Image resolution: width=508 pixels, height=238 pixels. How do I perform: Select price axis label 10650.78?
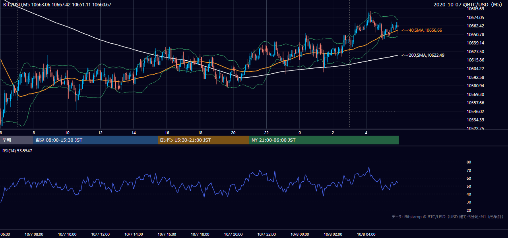(475, 35)
